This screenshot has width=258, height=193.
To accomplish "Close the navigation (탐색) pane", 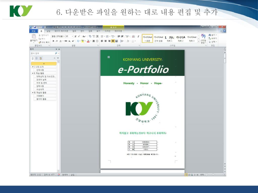I will point(59,49).
